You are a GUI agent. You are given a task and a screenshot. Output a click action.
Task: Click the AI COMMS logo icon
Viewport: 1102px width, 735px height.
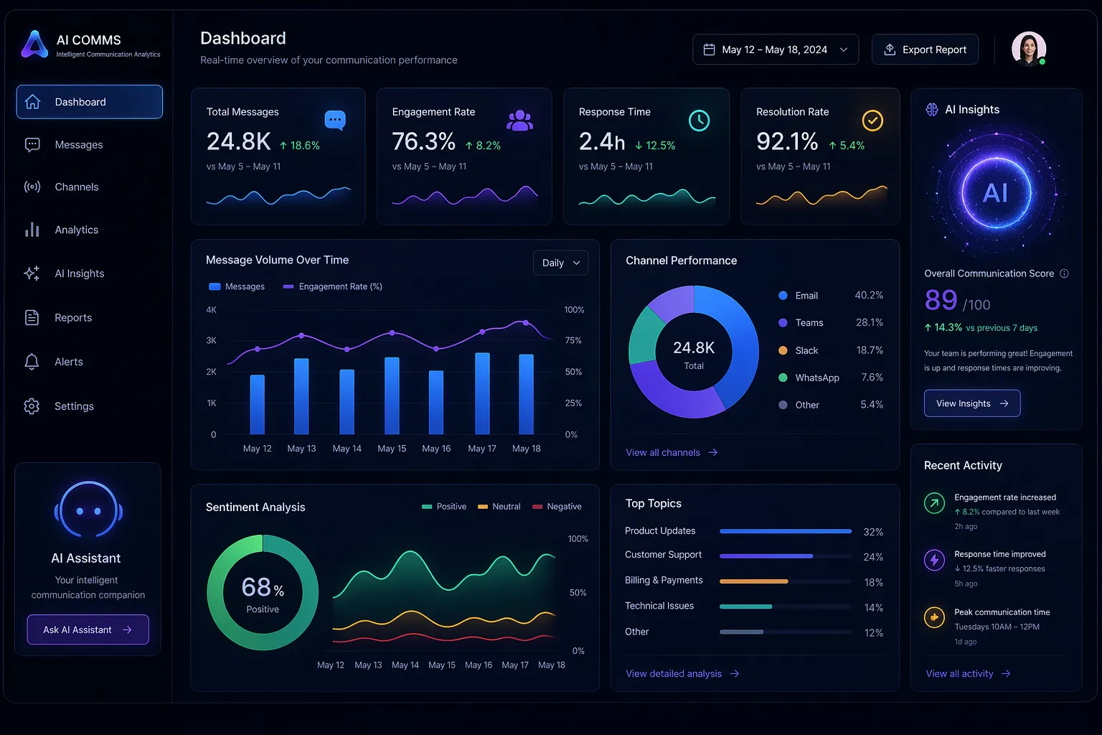[x=34, y=45]
